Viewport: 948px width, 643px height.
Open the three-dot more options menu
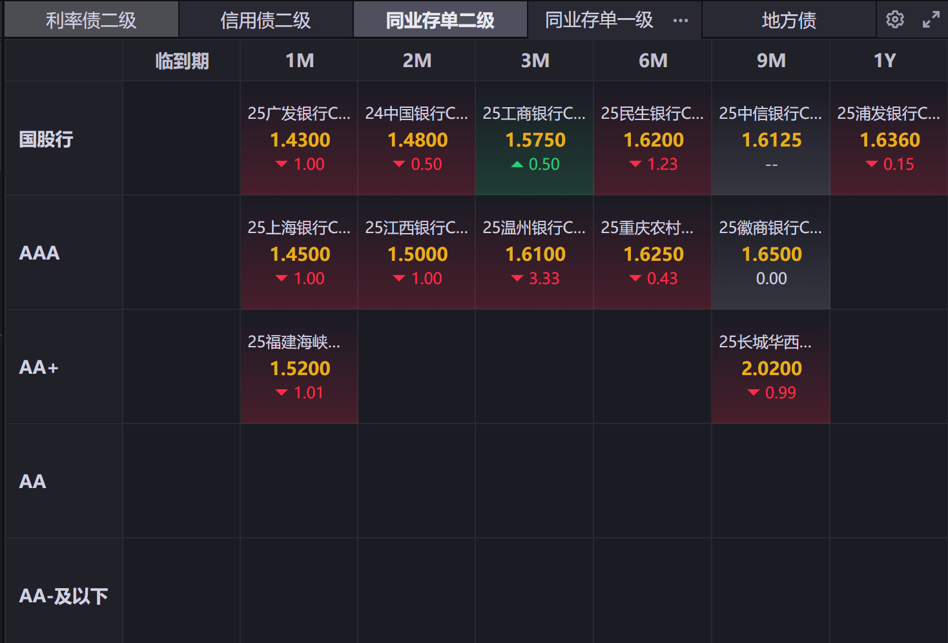[681, 21]
